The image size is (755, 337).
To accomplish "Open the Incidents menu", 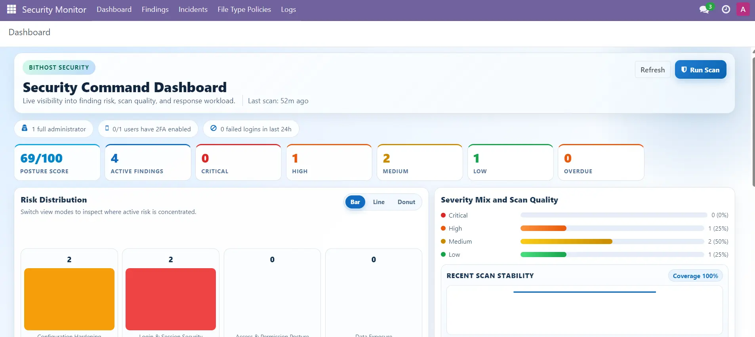I will 193,9.
